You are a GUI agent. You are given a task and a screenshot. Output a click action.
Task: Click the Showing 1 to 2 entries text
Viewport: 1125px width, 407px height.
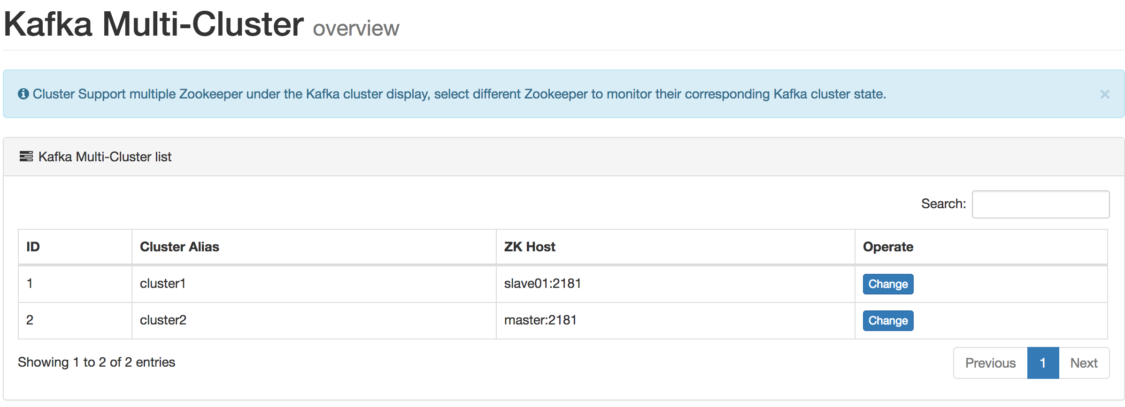pos(97,362)
